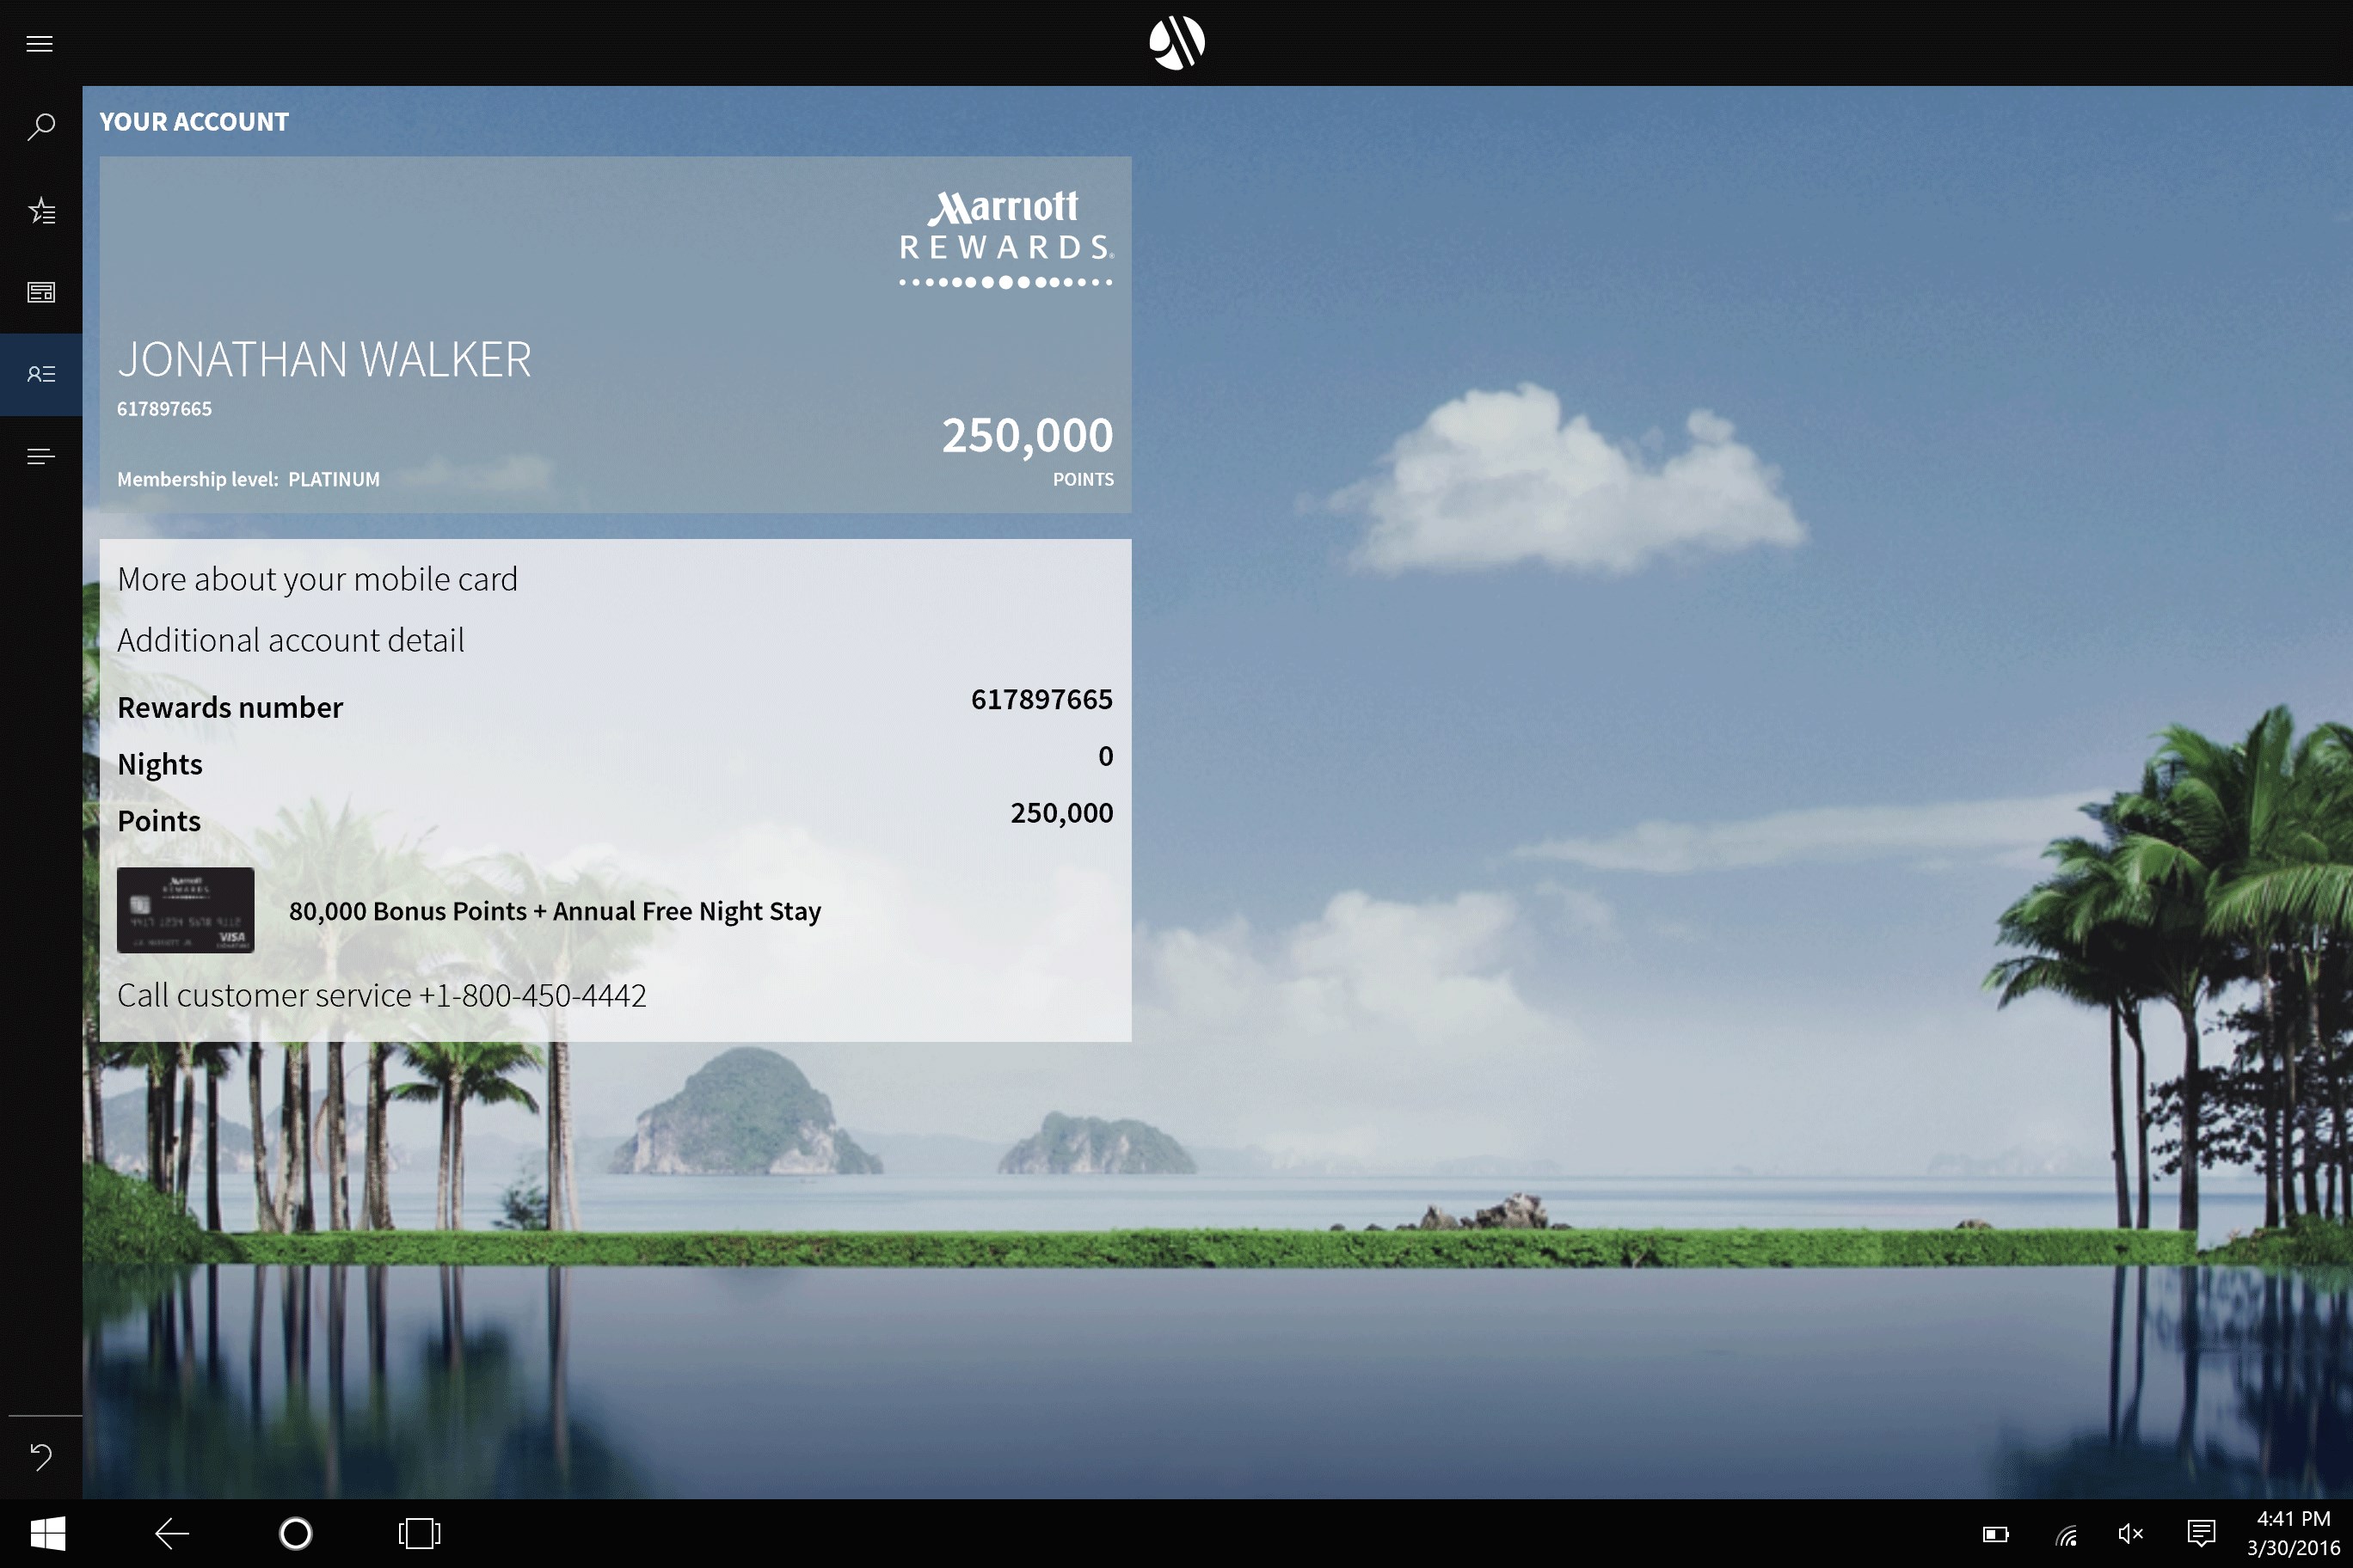2353x1568 pixels.
Task: Open the search magnifier in the sidebar
Action: pos(40,127)
